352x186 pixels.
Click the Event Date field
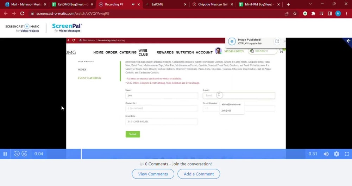coord(162,122)
